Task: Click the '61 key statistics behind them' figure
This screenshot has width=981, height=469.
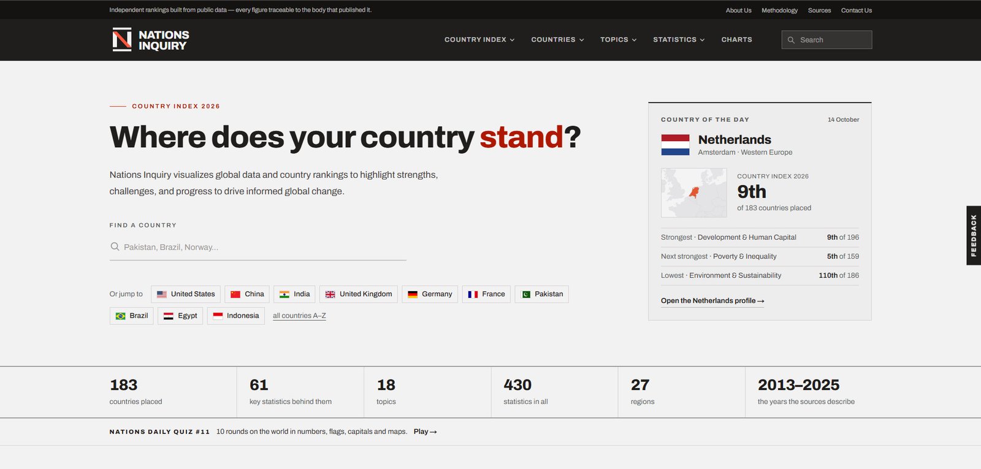Action: click(291, 392)
